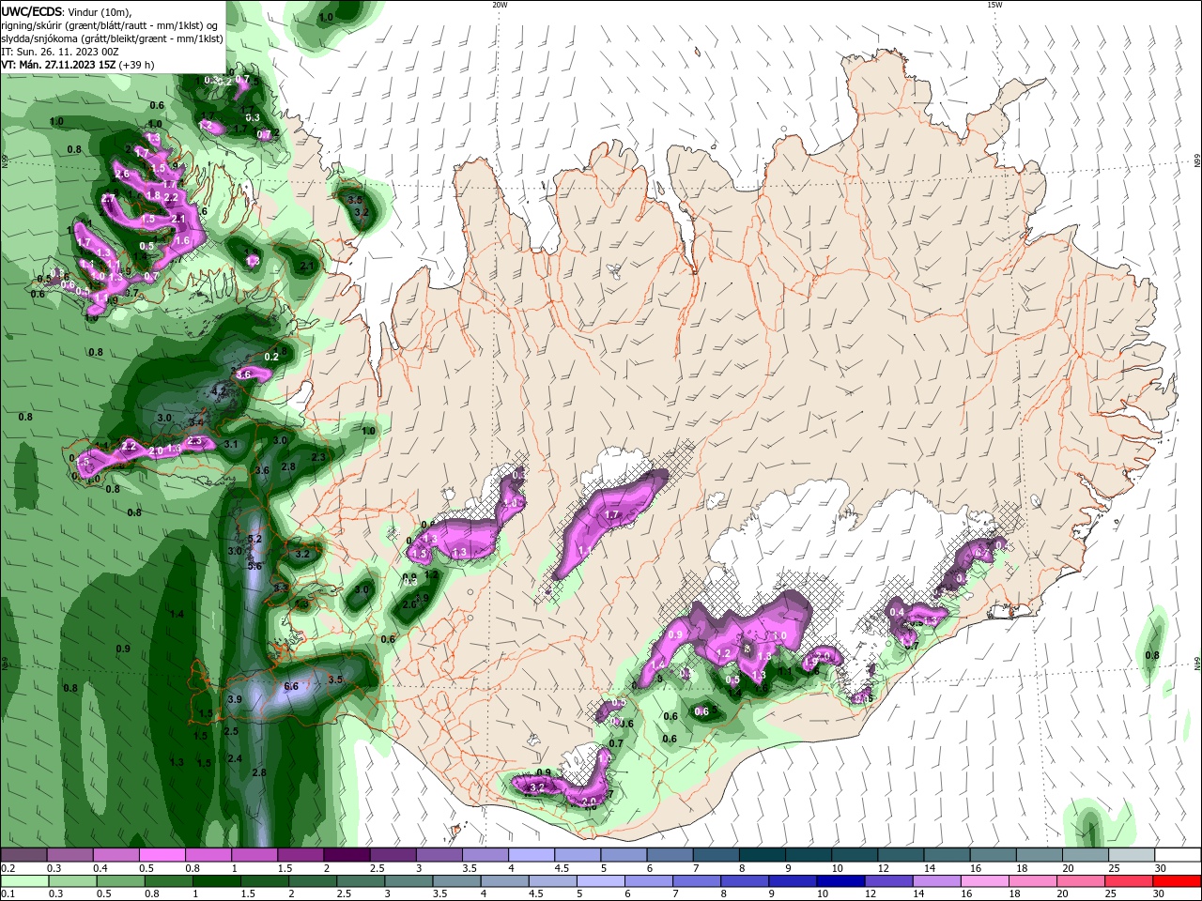Click the 'slydda/snjókoma' legend description line

click(x=112, y=38)
